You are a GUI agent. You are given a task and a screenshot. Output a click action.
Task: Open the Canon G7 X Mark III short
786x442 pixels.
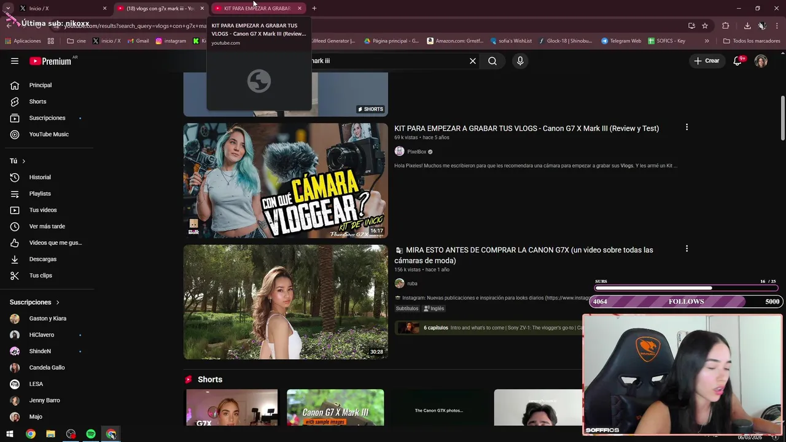pyautogui.click(x=335, y=408)
